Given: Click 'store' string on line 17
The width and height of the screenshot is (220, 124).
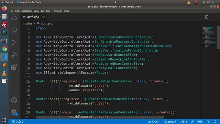Looking at the screenshot, I should click(x=158, y=99).
